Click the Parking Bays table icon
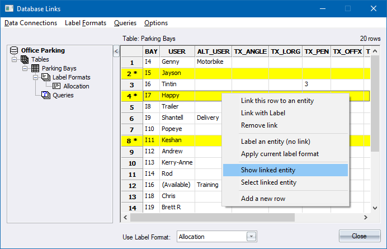Viewport: 387px width, 249px height. [x=35, y=68]
